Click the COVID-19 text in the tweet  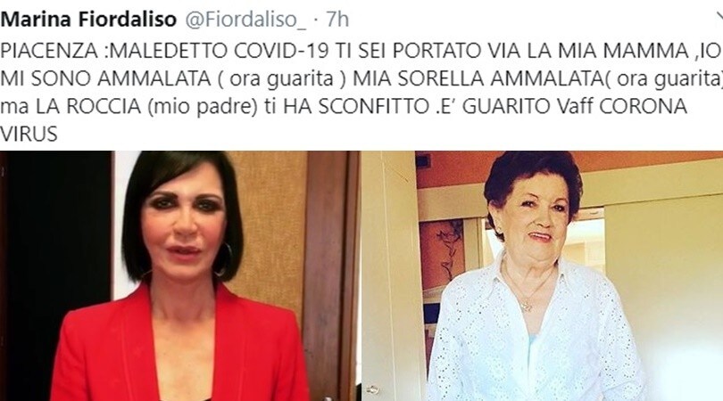point(281,51)
